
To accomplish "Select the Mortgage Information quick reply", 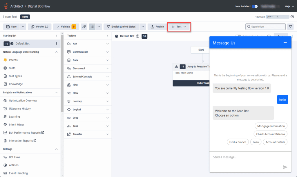I will point(271,126).
